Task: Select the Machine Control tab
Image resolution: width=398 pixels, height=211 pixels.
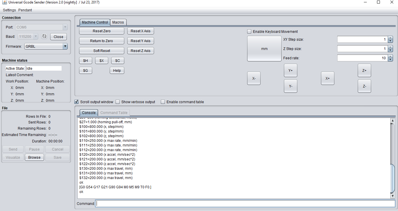Action: pyautogui.click(x=95, y=22)
